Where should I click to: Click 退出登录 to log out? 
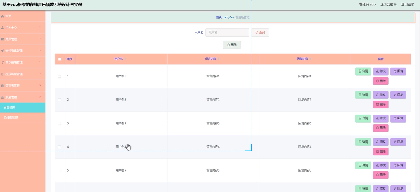click(408, 5)
